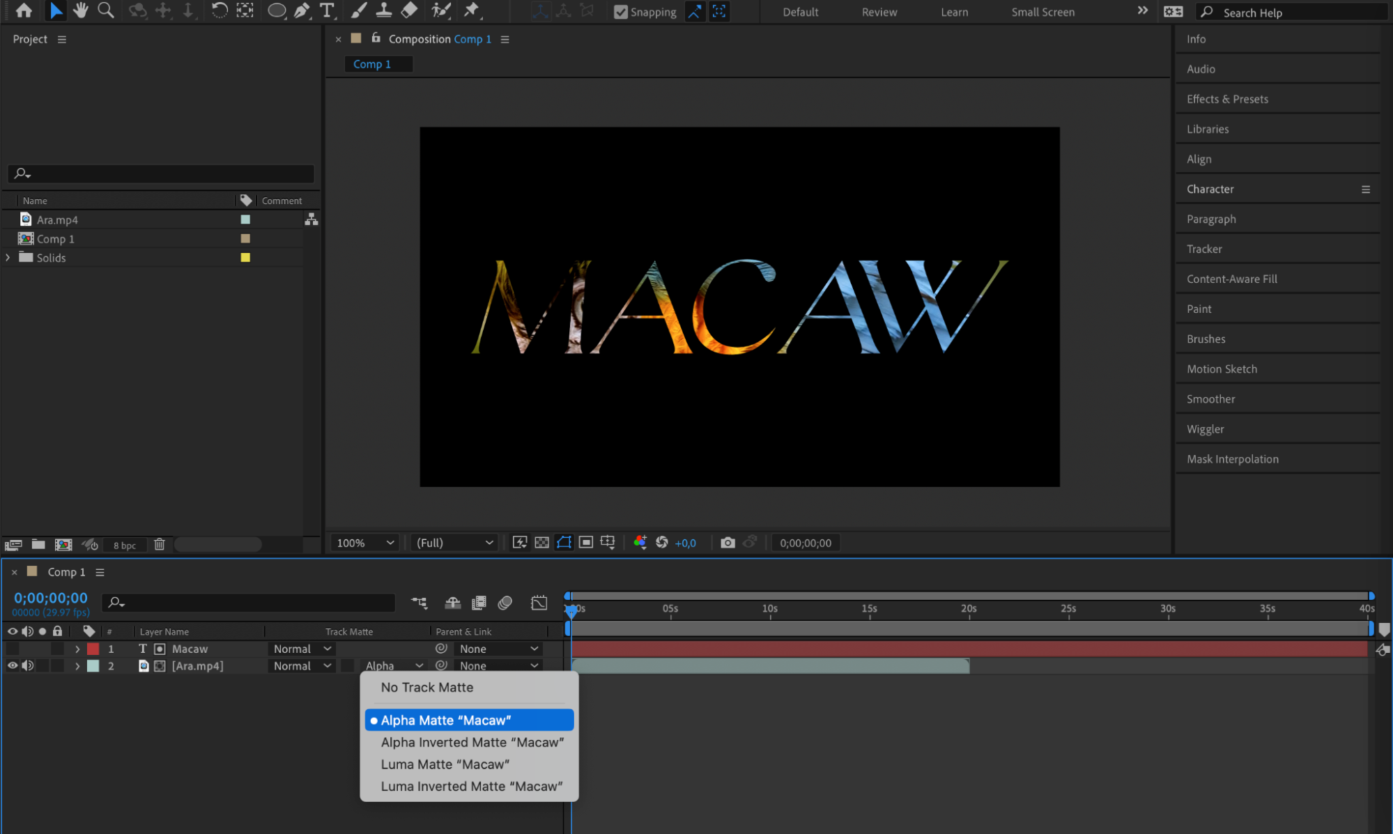Image resolution: width=1393 pixels, height=834 pixels.
Task: Select No Track Matte option
Action: click(x=426, y=688)
